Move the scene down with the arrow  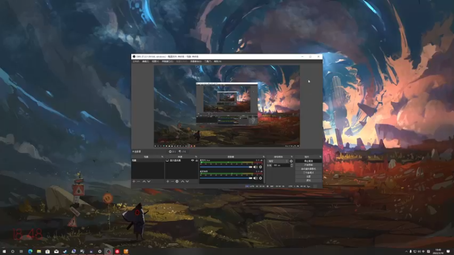149,181
